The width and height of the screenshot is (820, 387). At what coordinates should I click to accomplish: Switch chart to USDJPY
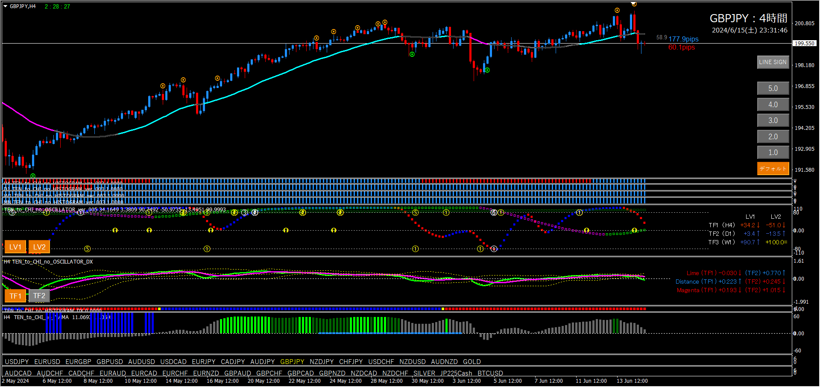pyautogui.click(x=17, y=362)
